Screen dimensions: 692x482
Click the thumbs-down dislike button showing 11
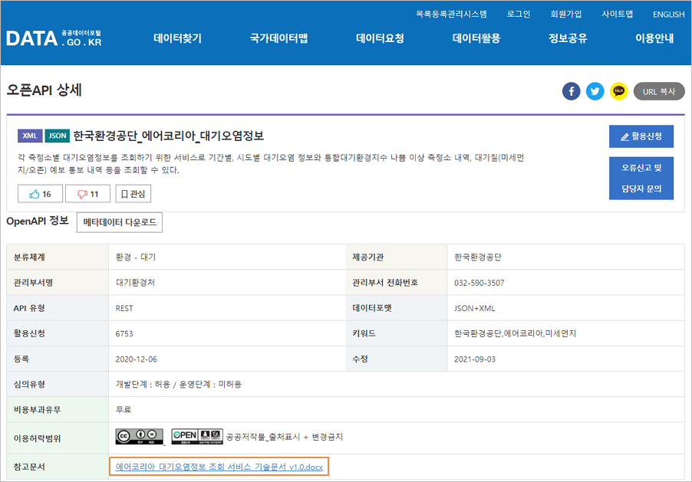pos(87,194)
